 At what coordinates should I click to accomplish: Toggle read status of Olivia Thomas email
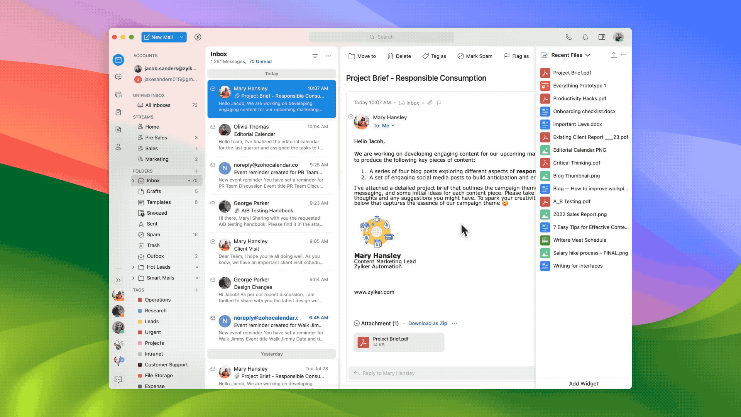213,127
